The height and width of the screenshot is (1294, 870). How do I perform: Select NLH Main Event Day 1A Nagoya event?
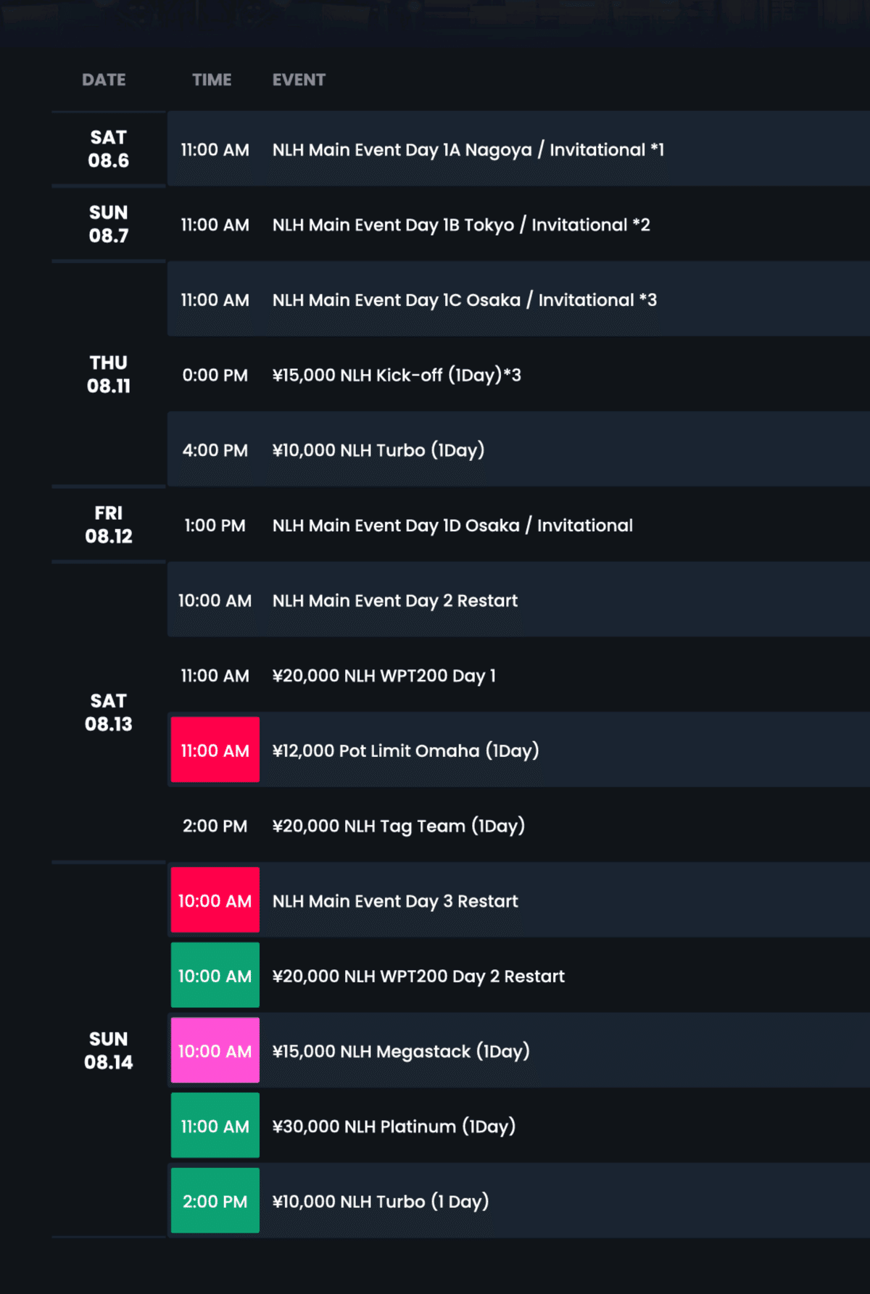tap(468, 149)
